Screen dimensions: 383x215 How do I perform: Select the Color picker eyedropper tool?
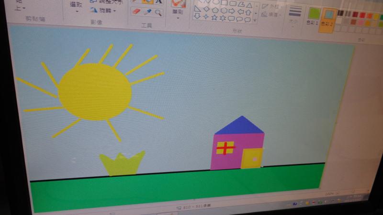147,11
